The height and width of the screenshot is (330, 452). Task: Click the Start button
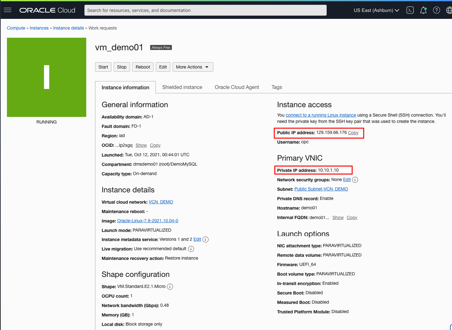click(x=103, y=67)
